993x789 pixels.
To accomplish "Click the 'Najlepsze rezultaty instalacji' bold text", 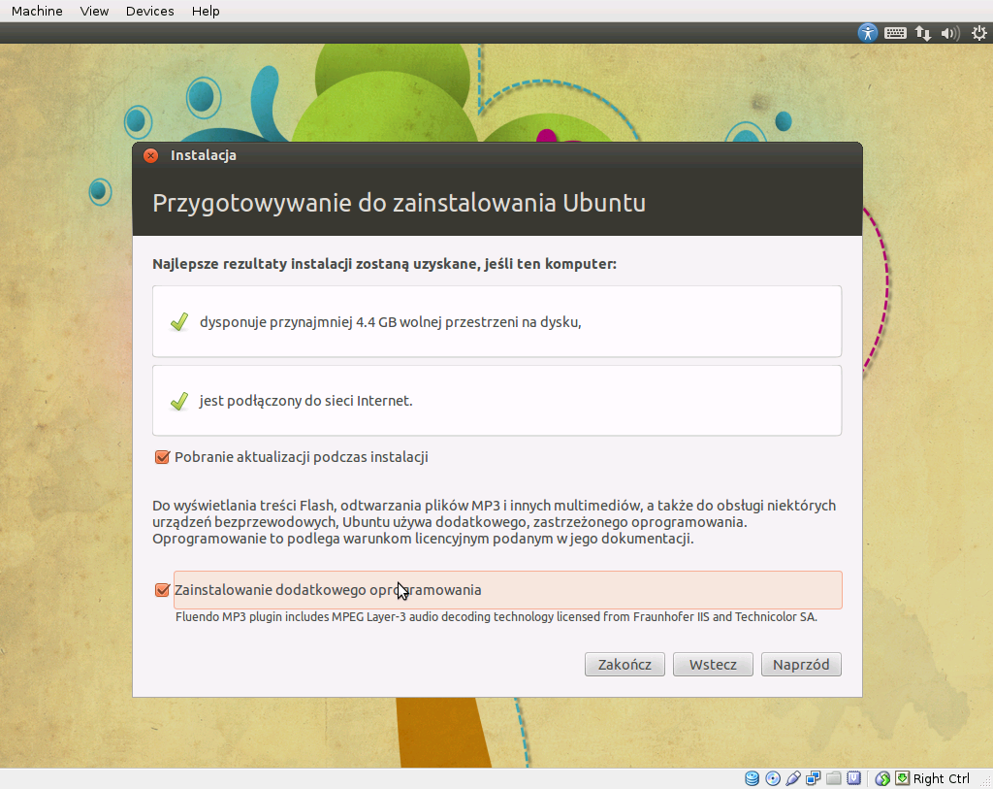I will pyautogui.click(x=384, y=264).
